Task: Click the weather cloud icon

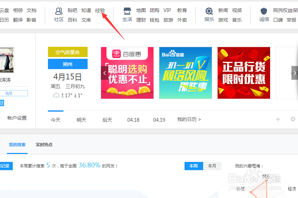Action: click(56, 95)
